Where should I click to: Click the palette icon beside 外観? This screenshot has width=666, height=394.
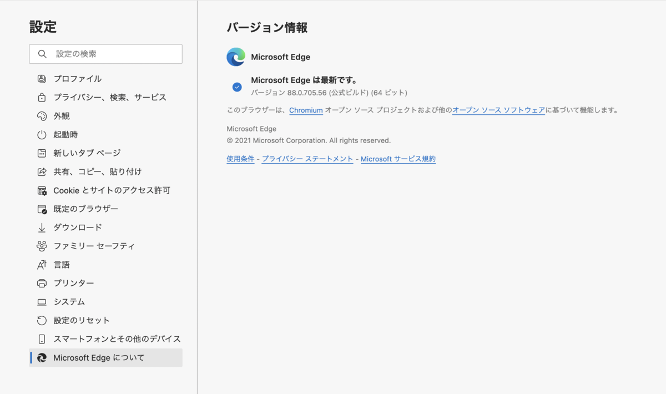pos(42,116)
